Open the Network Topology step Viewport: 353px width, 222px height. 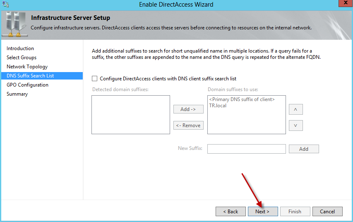(x=27, y=67)
